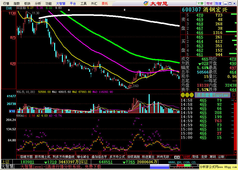
Task: Open the 指数 menu
Action: 17,3
